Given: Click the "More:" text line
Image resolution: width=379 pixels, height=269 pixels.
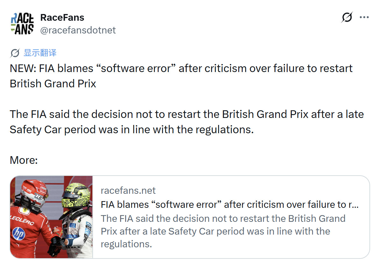Looking at the screenshot, I should (x=24, y=160).
